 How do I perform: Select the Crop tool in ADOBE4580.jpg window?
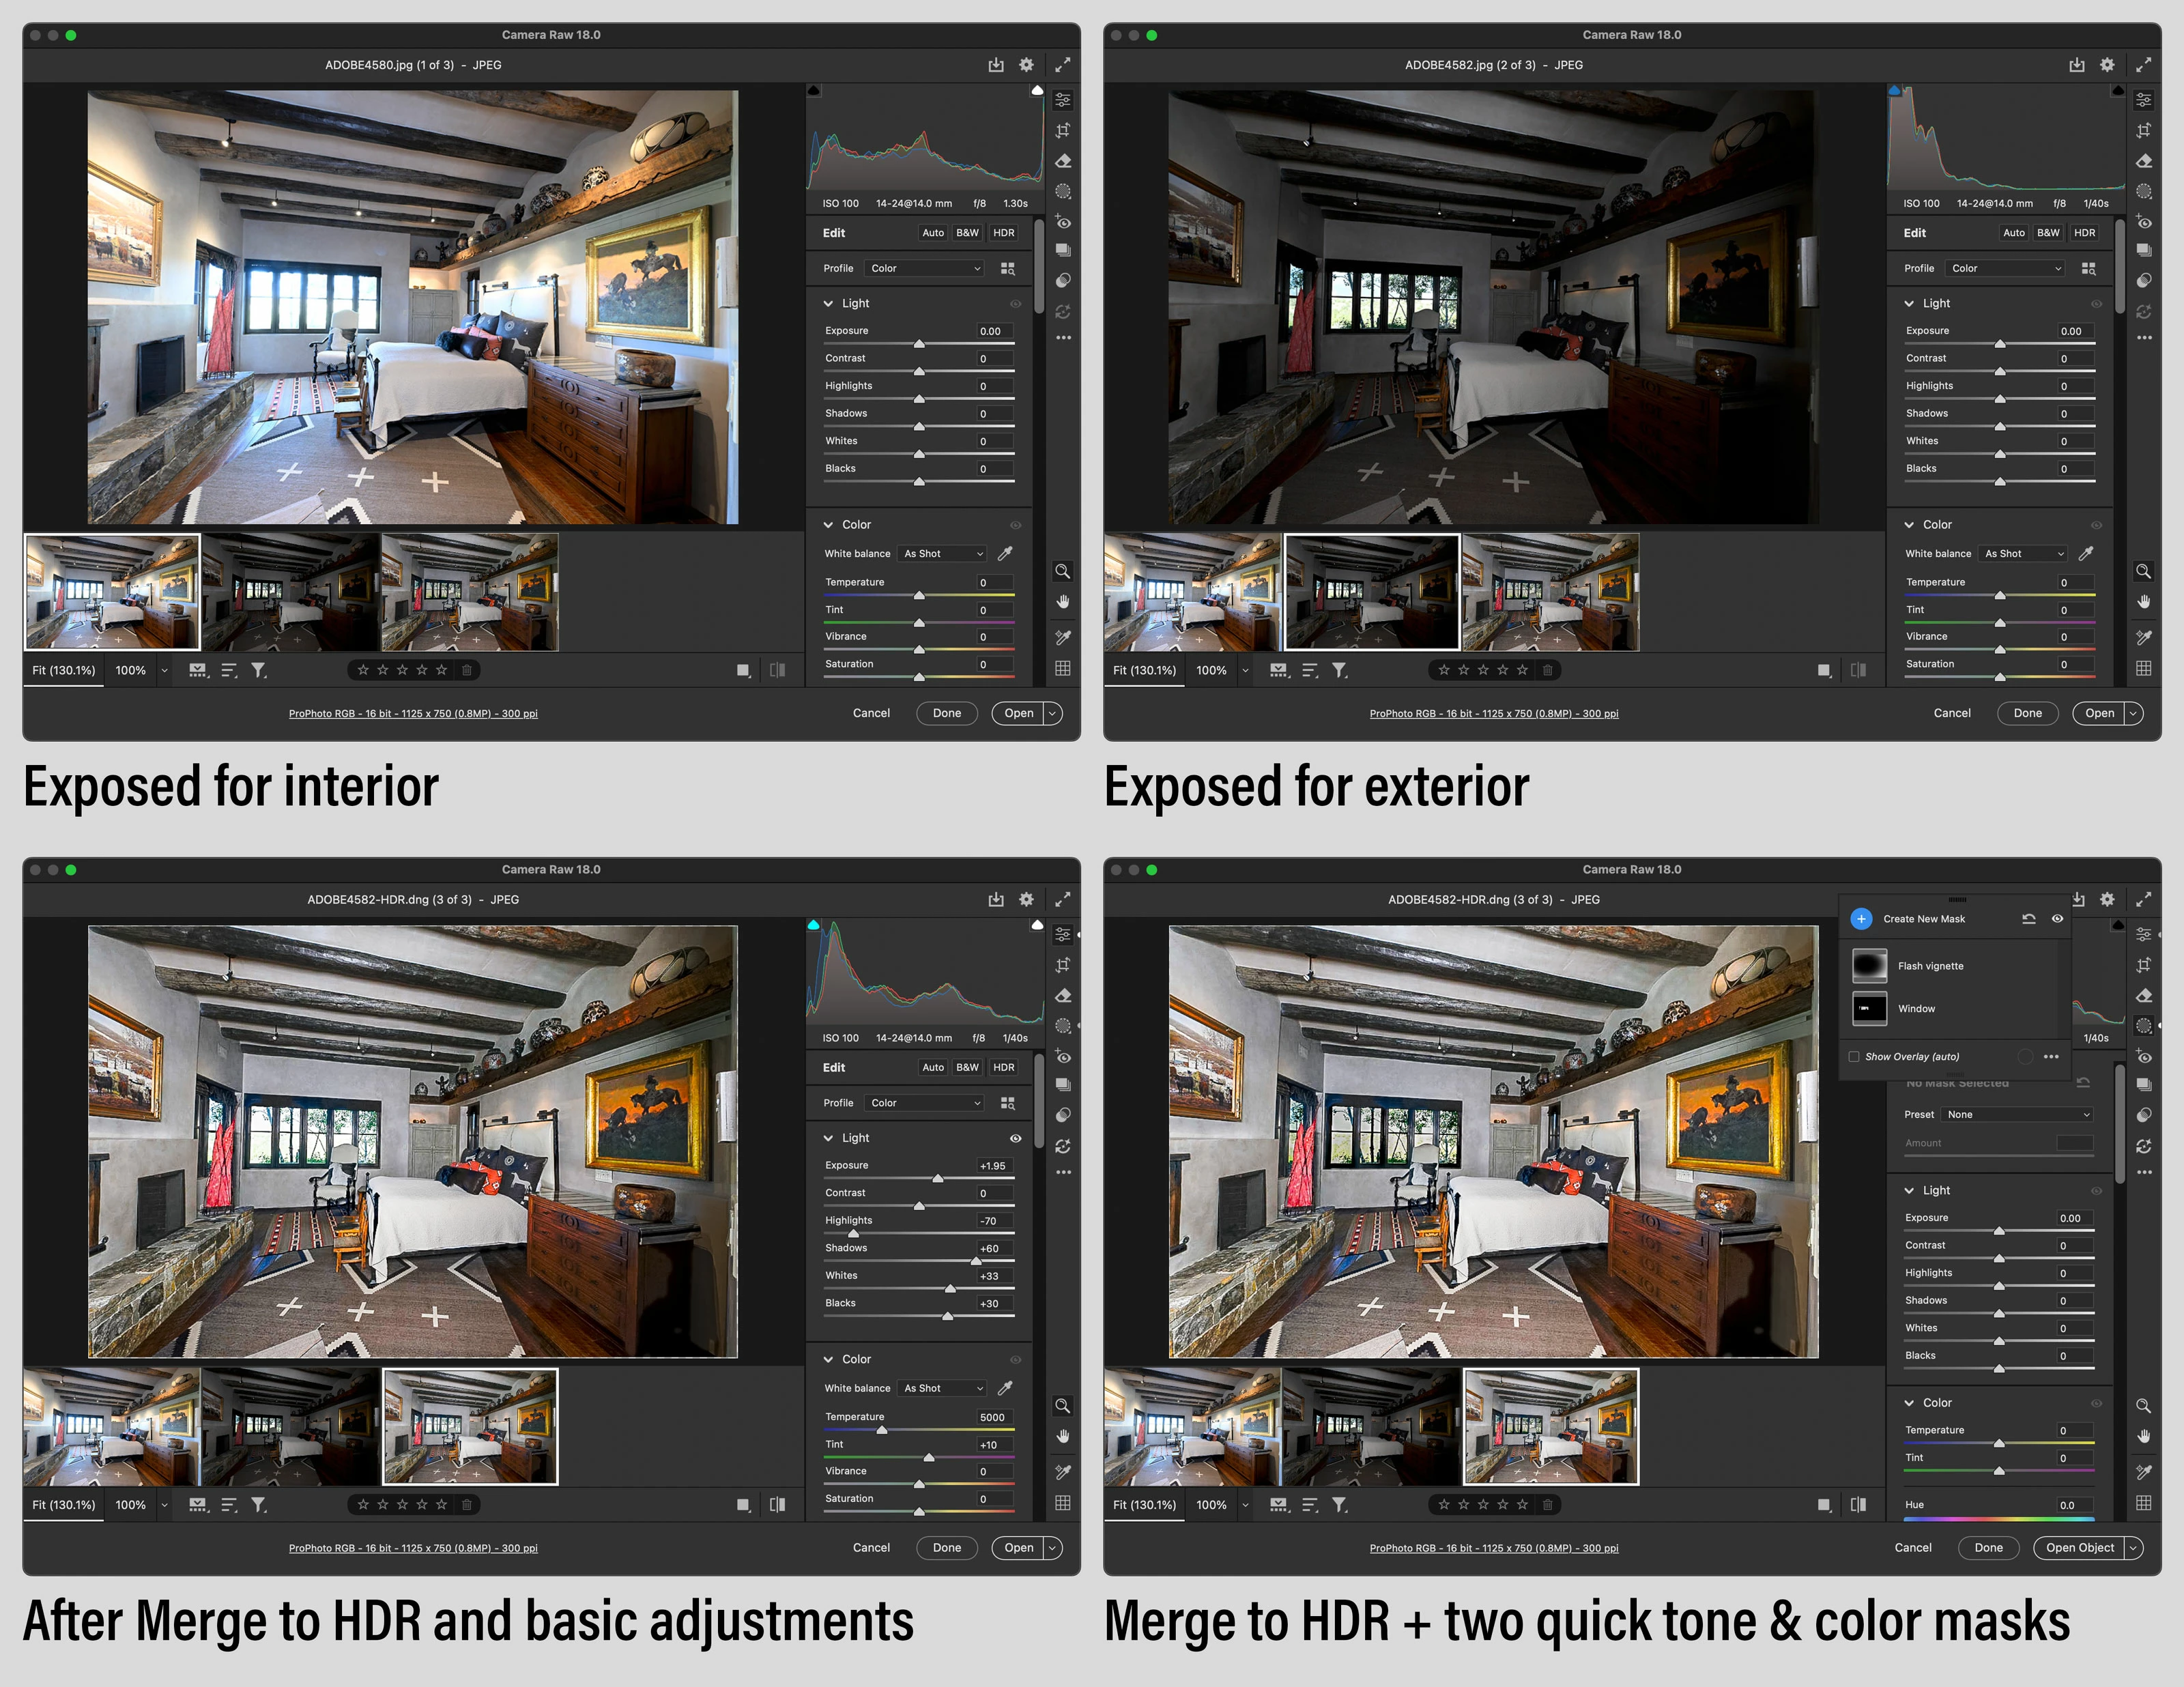click(x=1063, y=131)
